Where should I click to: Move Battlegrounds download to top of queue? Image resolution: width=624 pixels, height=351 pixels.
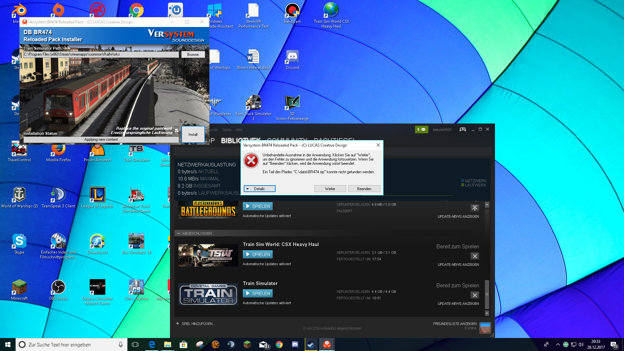[474, 208]
